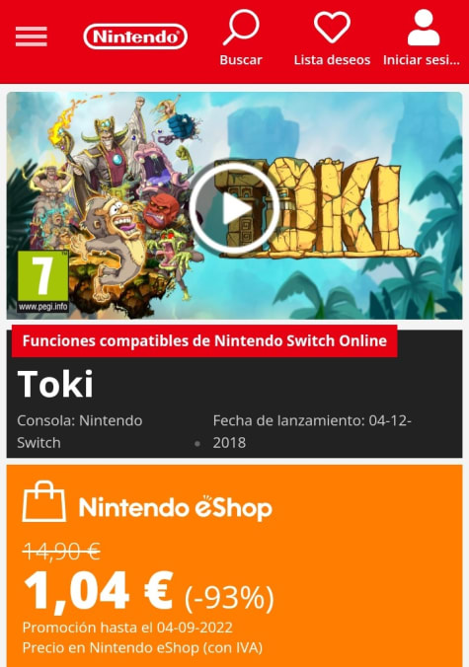Select the Buscar label

point(241,60)
